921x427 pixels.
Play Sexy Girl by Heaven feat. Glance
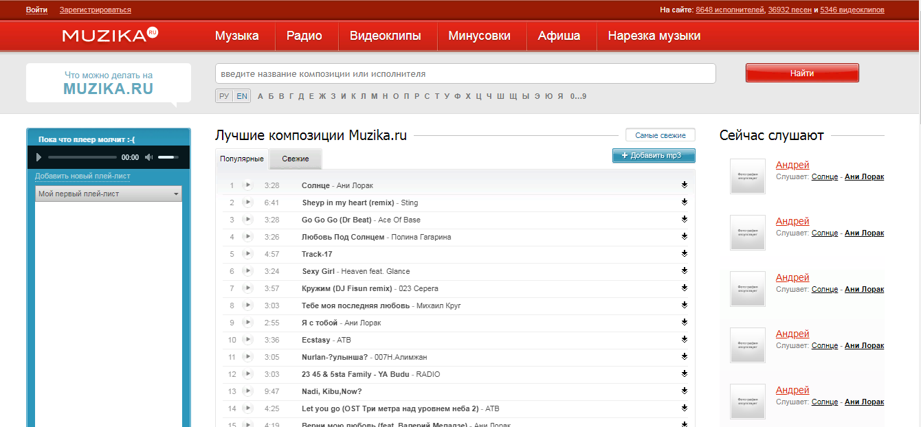pos(248,271)
